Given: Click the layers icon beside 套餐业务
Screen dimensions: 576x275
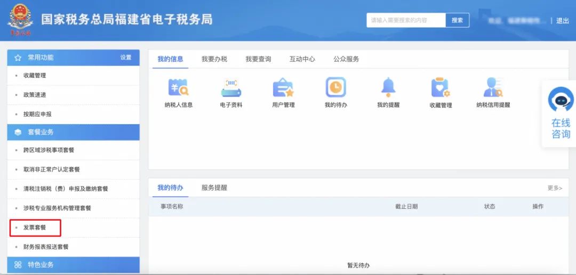Looking at the screenshot, I should (x=18, y=132).
